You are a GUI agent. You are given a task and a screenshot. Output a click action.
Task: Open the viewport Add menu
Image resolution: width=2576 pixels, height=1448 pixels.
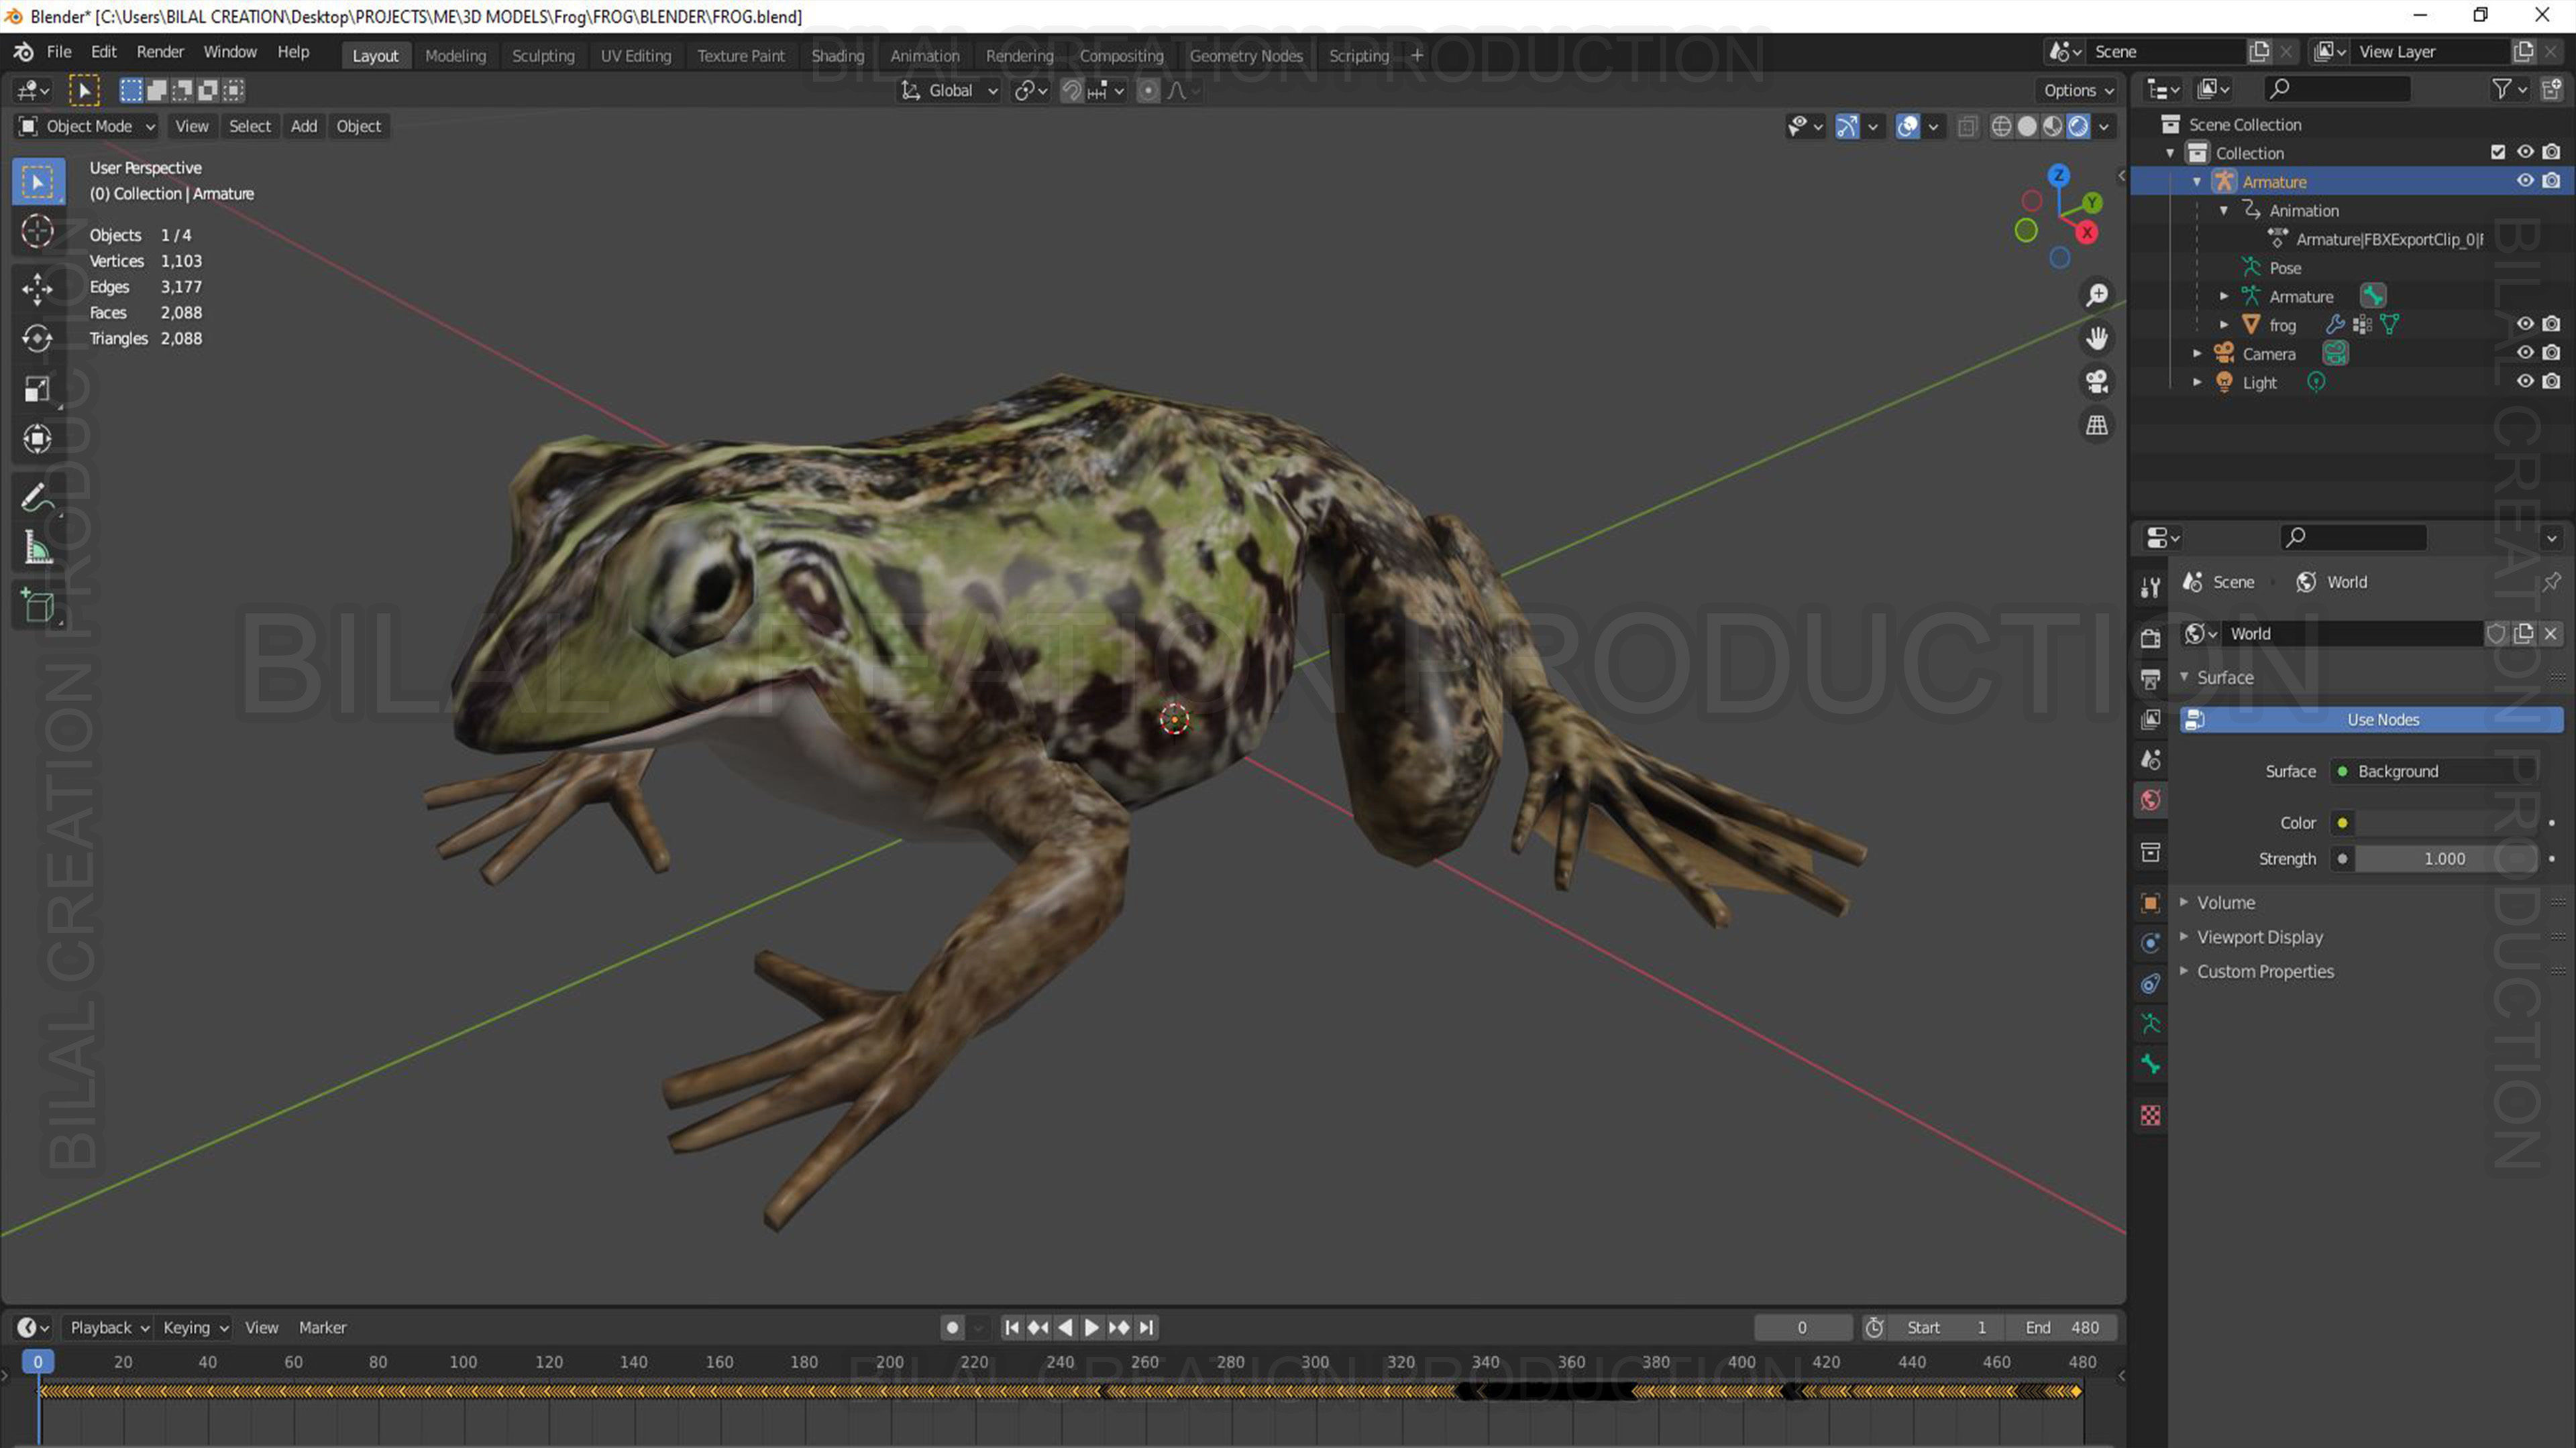click(x=303, y=126)
